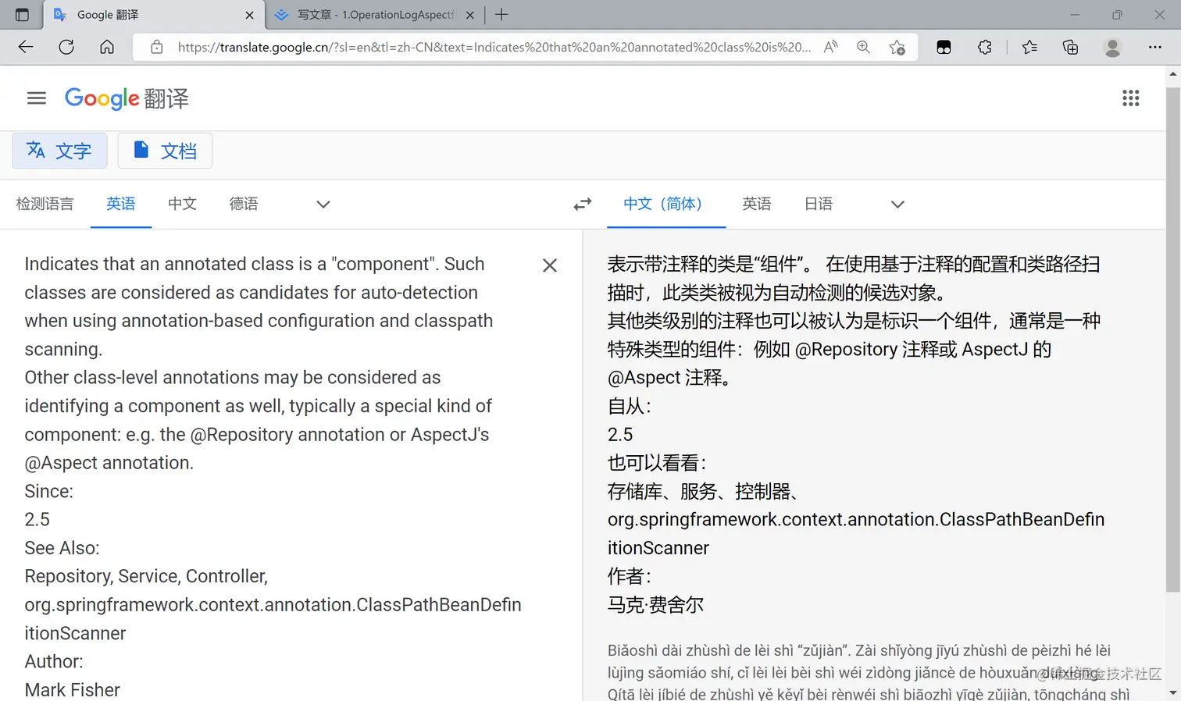Select 英语 as source language
Screen dimensions: 1181x701
(x=121, y=204)
